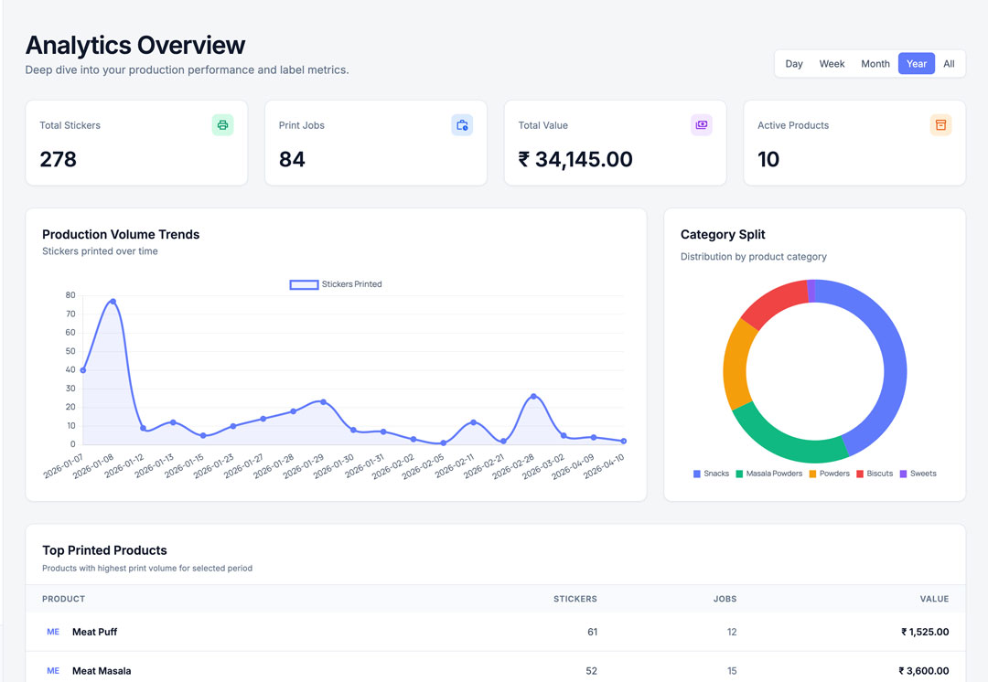Click the printer icon on Total Stickers card

pos(222,125)
